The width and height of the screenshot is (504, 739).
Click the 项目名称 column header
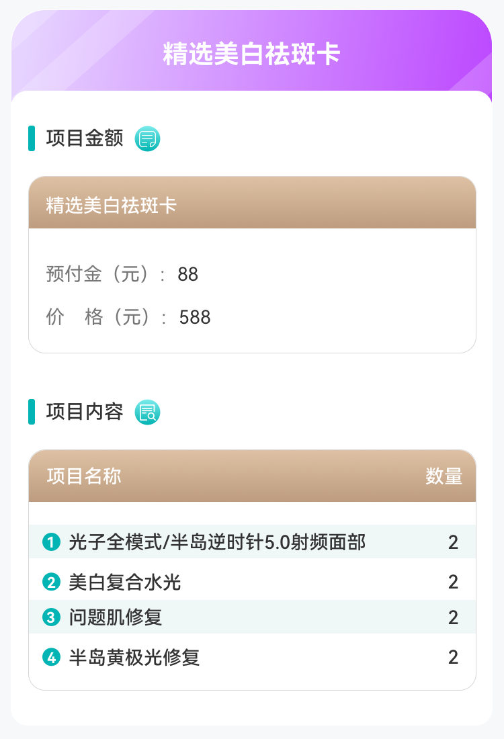pos(84,476)
